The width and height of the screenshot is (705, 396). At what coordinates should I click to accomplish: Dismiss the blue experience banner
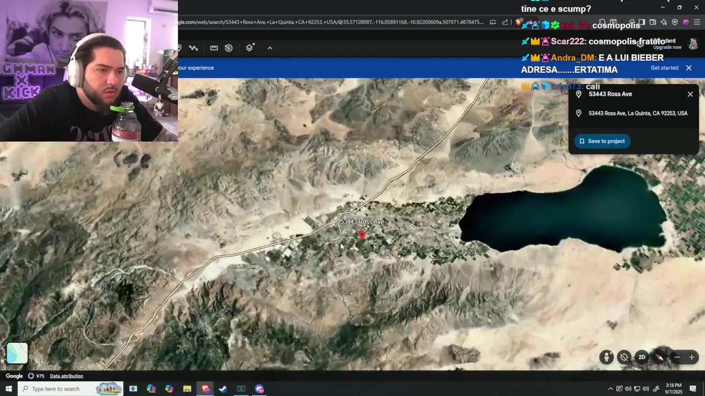tap(688, 68)
